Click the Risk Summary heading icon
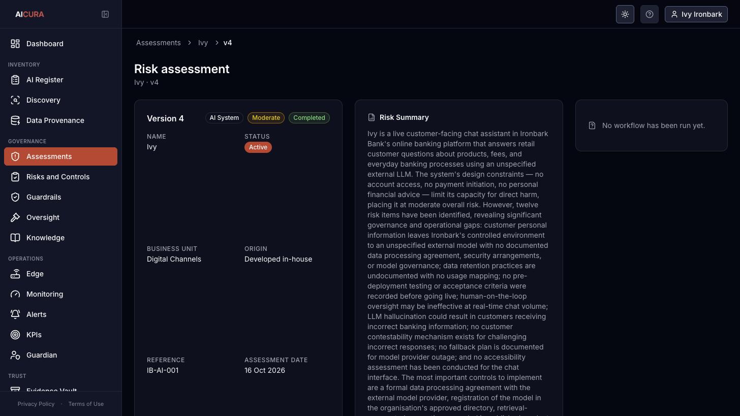 372,117
